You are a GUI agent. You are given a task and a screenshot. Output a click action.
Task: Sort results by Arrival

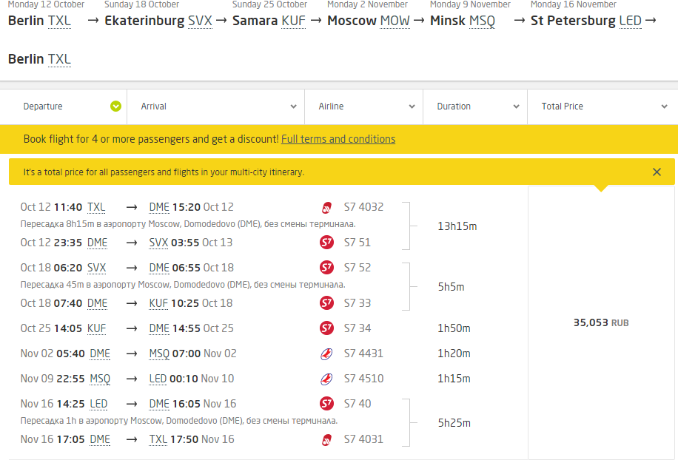216,106
